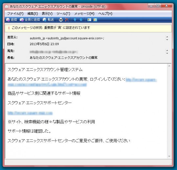Close the message window
Viewport: 177px width, 170px height.
(167, 6)
